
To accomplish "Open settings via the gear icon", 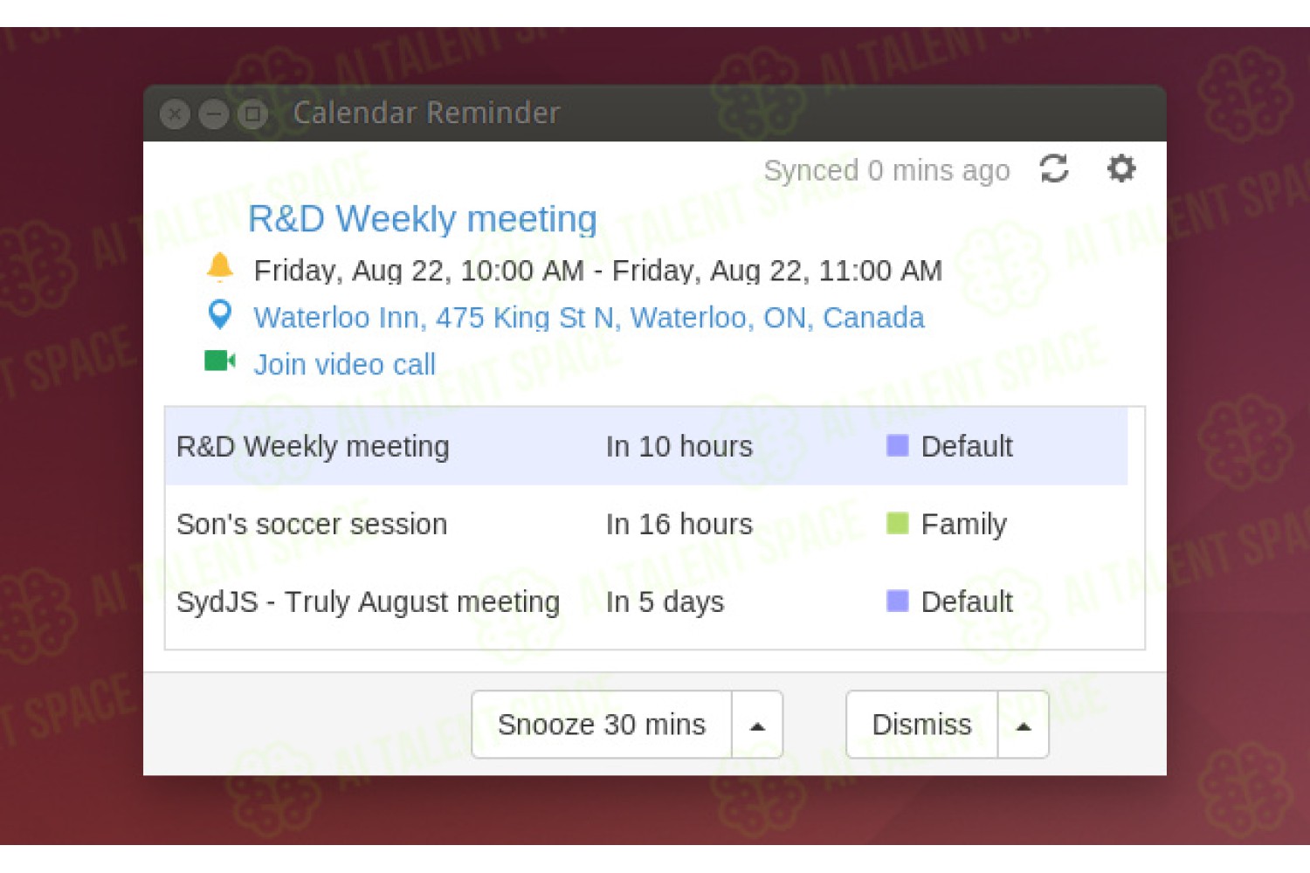I will [1121, 168].
